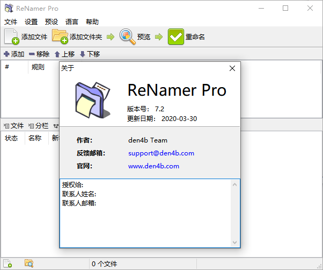The height and width of the screenshot is (270, 323).
Task: Click the support@den4b.com email link
Action: 161,153
